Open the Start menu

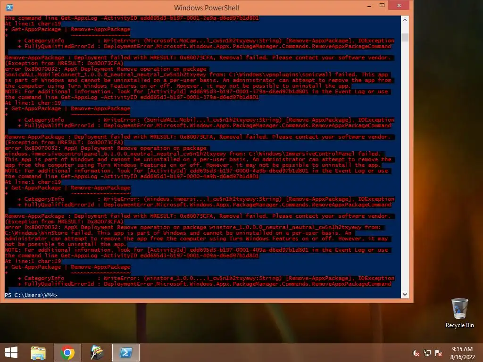coord(11,353)
